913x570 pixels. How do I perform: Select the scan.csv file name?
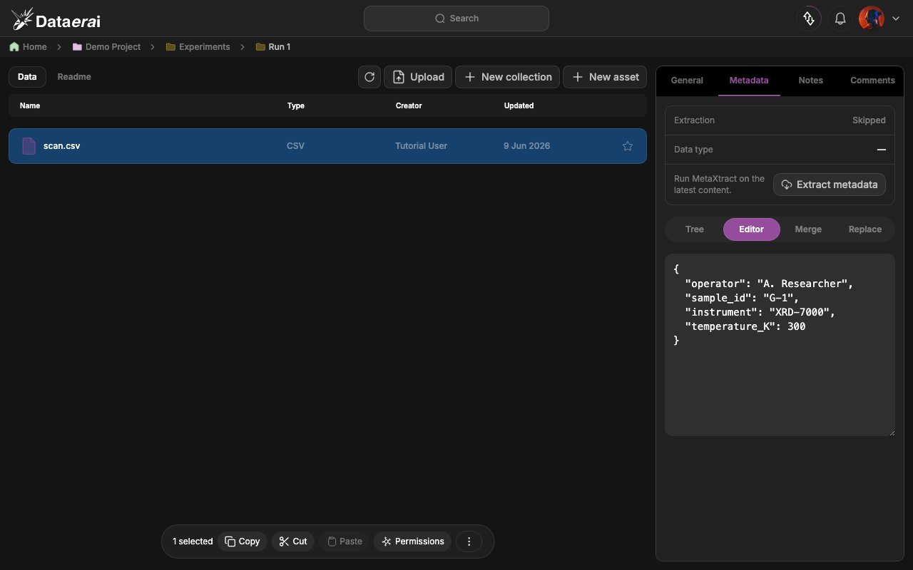(62, 146)
